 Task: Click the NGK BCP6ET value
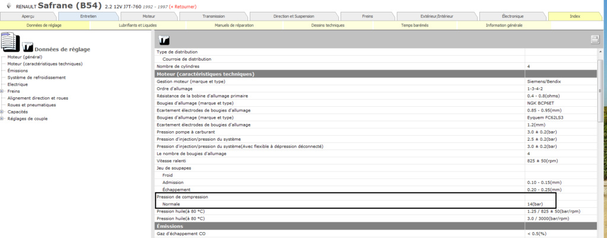pyautogui.click(x=541, y=103)
